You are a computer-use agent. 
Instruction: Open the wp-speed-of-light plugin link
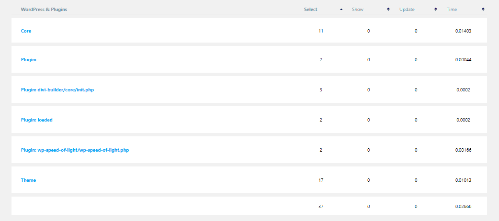coord(75,150)
